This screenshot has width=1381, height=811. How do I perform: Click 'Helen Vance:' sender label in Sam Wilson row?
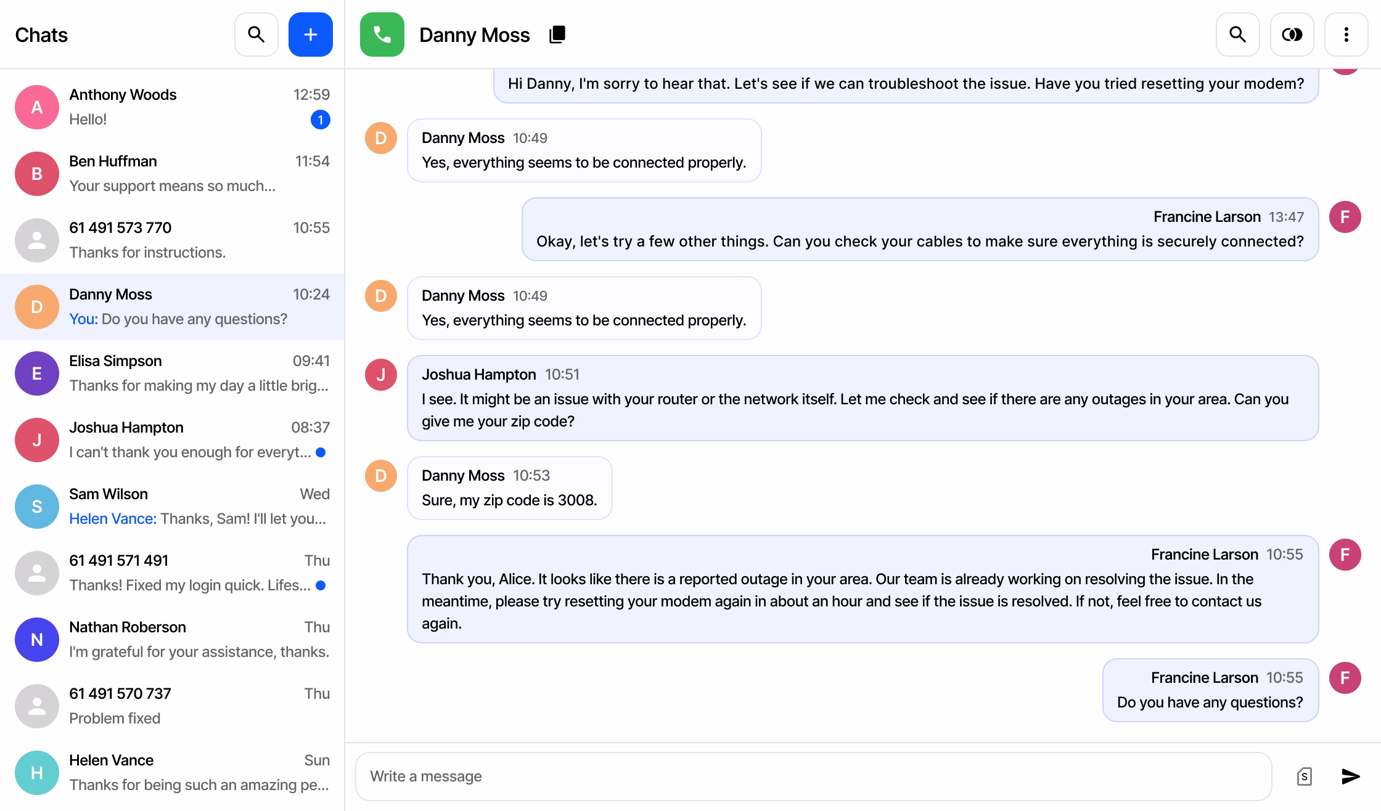pos(113,519)
